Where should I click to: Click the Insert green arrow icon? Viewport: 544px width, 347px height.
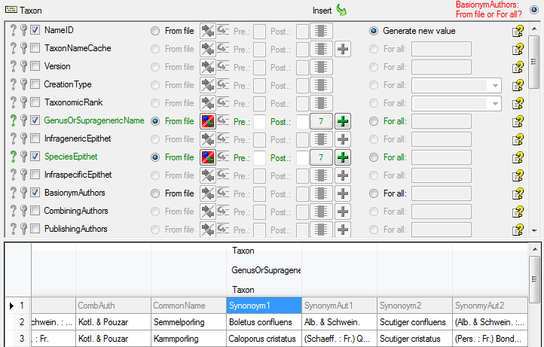pos(341,11)
